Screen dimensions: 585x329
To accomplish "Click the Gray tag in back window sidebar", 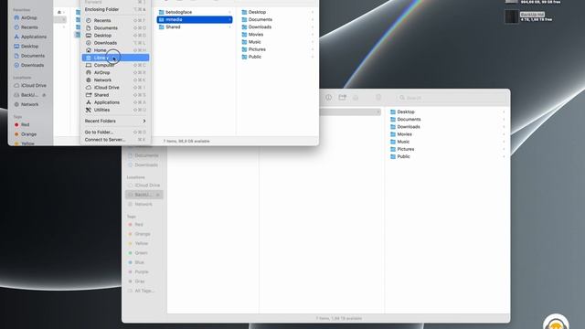I will (140, 281).
